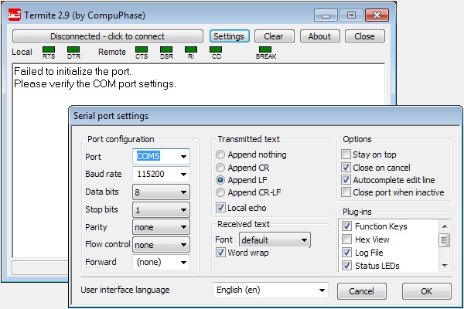Toggle the Function Keys plug-in
464x309 pixels.
coord(346,226)
